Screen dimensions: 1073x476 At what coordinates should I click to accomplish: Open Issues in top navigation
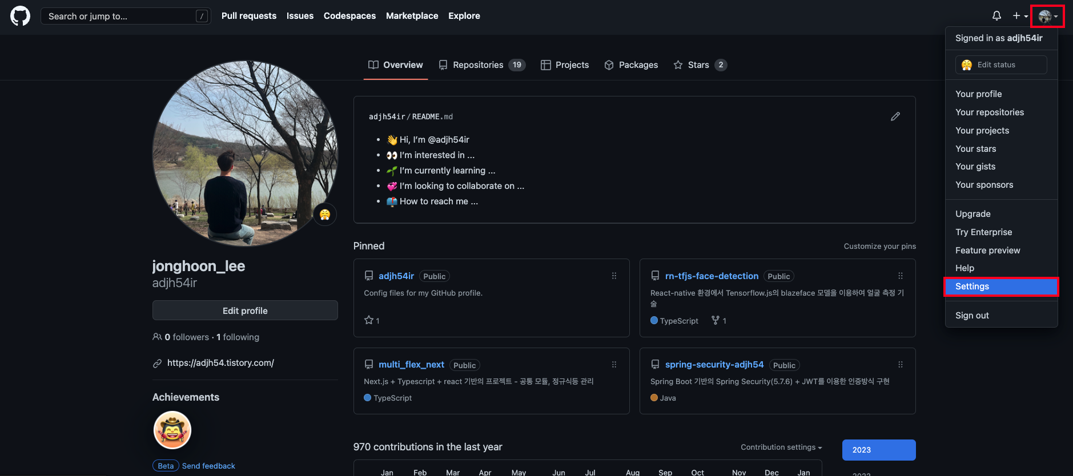tap(300, 16)
